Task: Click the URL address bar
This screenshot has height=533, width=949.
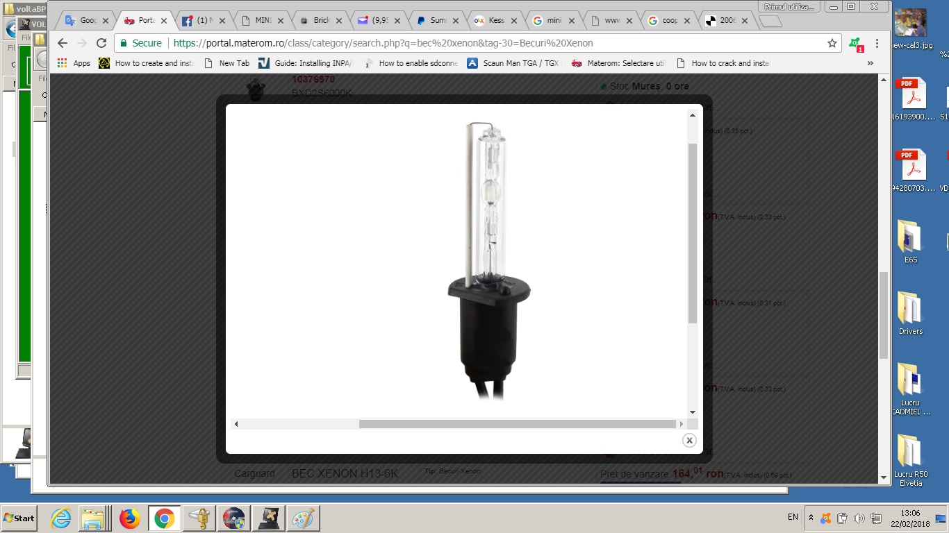Action: (x=486, y=43)
